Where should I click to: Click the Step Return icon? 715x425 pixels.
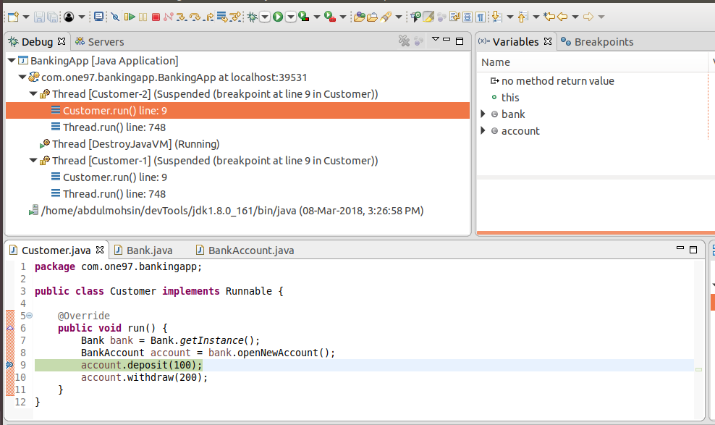click(x=208, y=16)
